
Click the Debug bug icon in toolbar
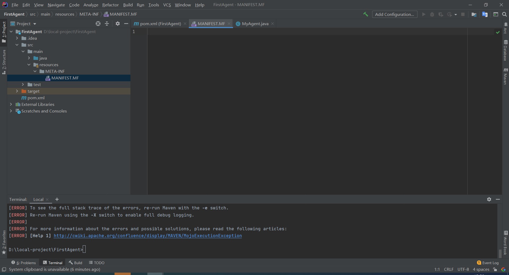[x=432, y=14]
